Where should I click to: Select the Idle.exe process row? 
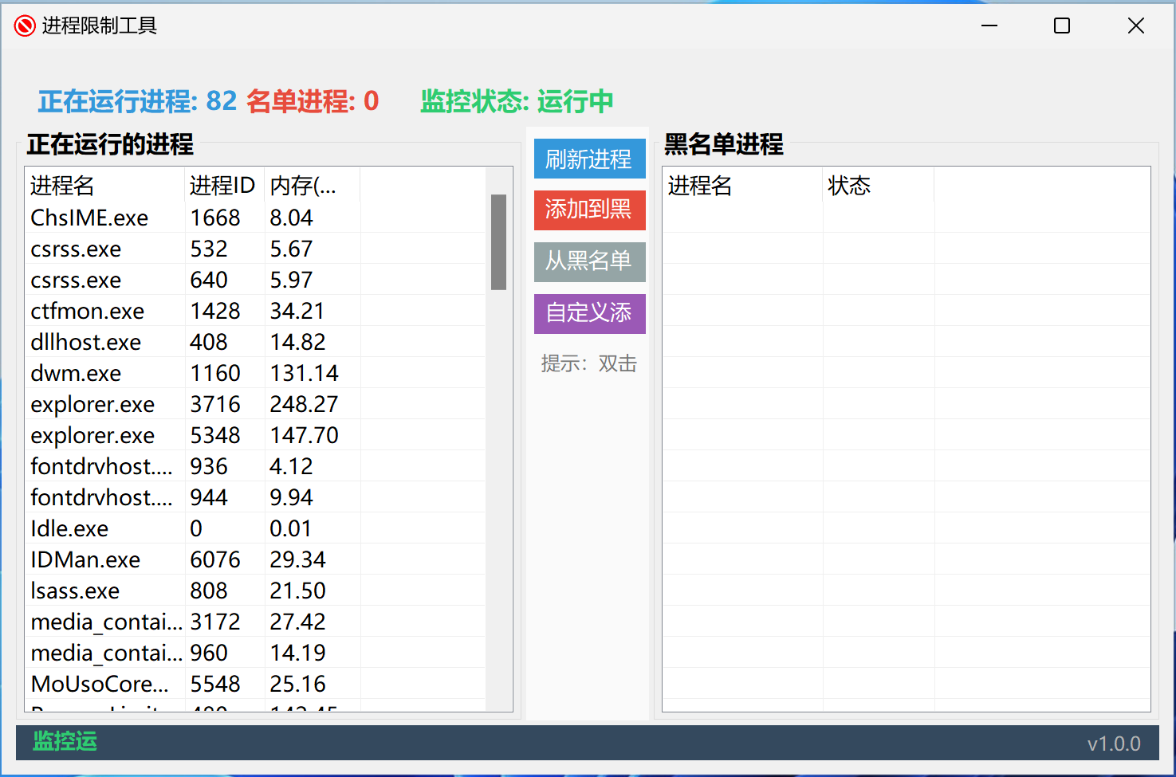click(x=255, y=528)
